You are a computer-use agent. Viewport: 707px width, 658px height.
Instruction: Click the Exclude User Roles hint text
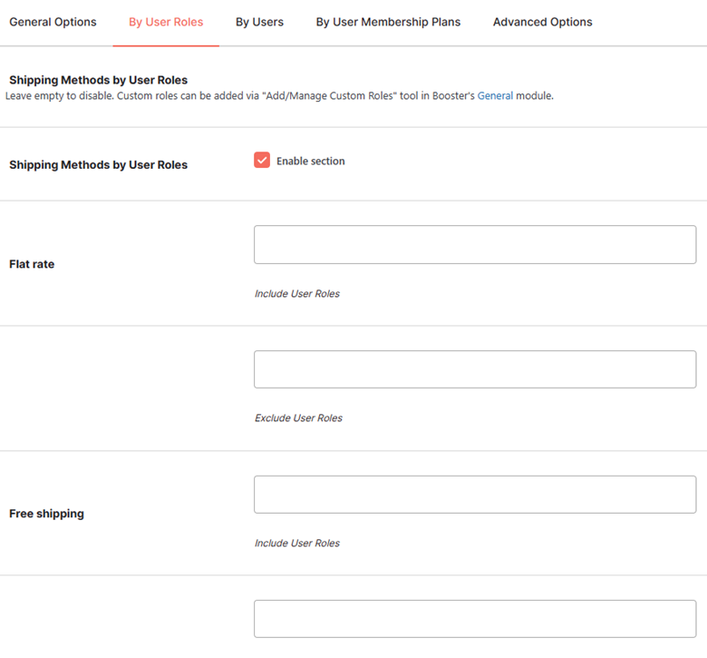point(298,418)
